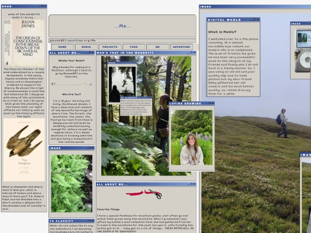Click the small silhouette photo in woods
This screenshot has height=233, width=311.
pos(122,85)
